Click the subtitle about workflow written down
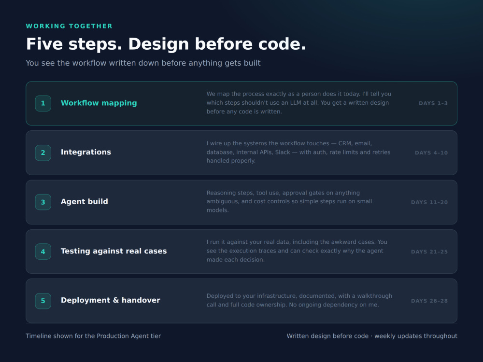 point(143,63)
